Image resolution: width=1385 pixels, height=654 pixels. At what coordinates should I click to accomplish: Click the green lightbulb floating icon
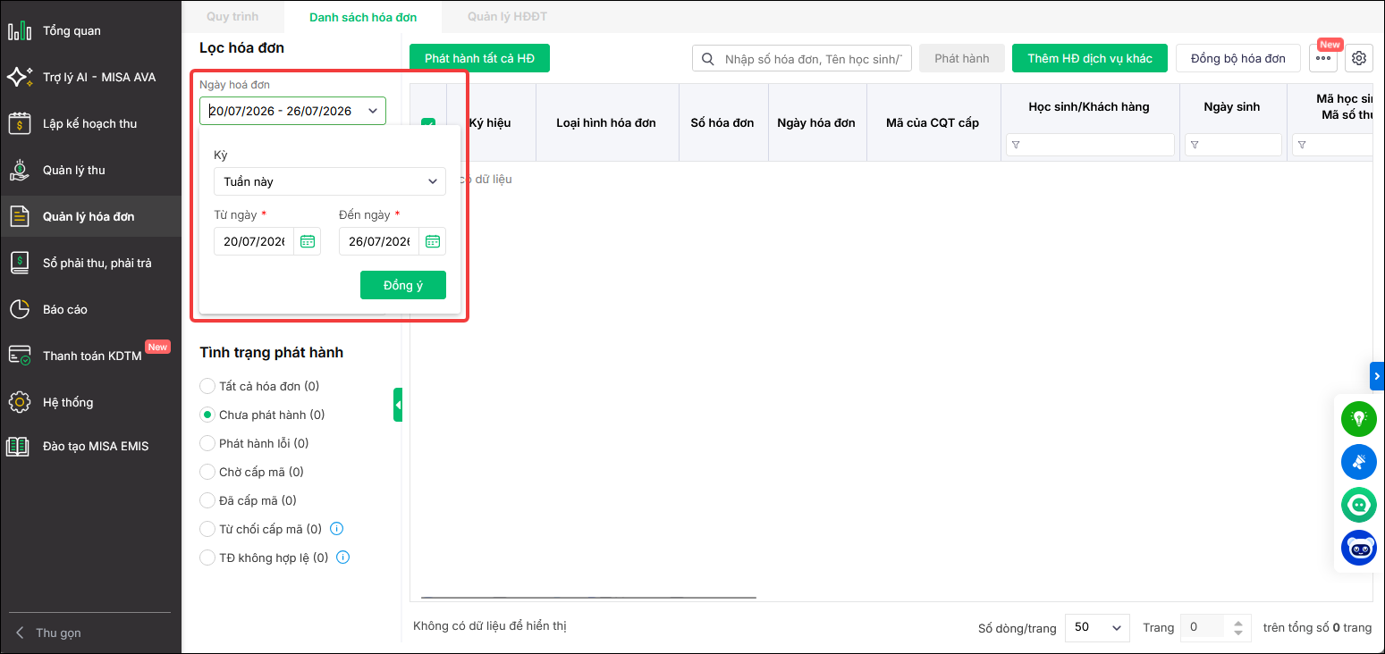pos(1359,419)
